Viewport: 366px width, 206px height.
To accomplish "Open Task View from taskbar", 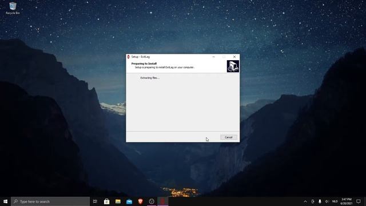I will point(95,201).
